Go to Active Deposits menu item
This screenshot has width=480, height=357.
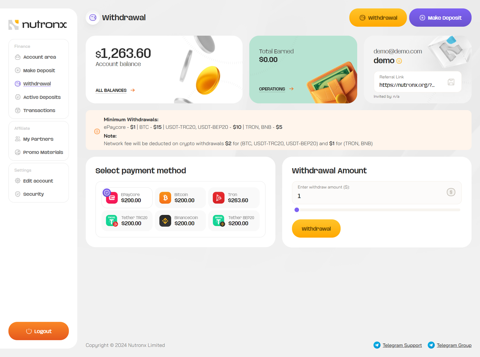coord(42,97)
